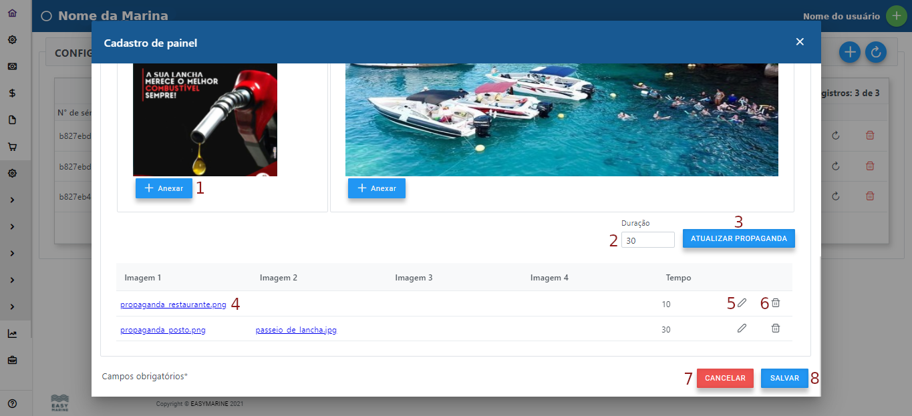This screenshot has width=912, height=416.
Task: Expand the bottommost chevron in the sidebar
Action: 12,307
